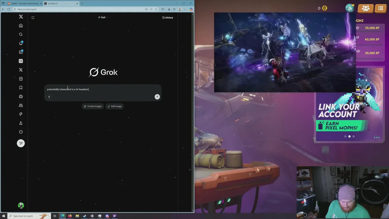Open Explore search icon in X sidebar

point(21,34)
